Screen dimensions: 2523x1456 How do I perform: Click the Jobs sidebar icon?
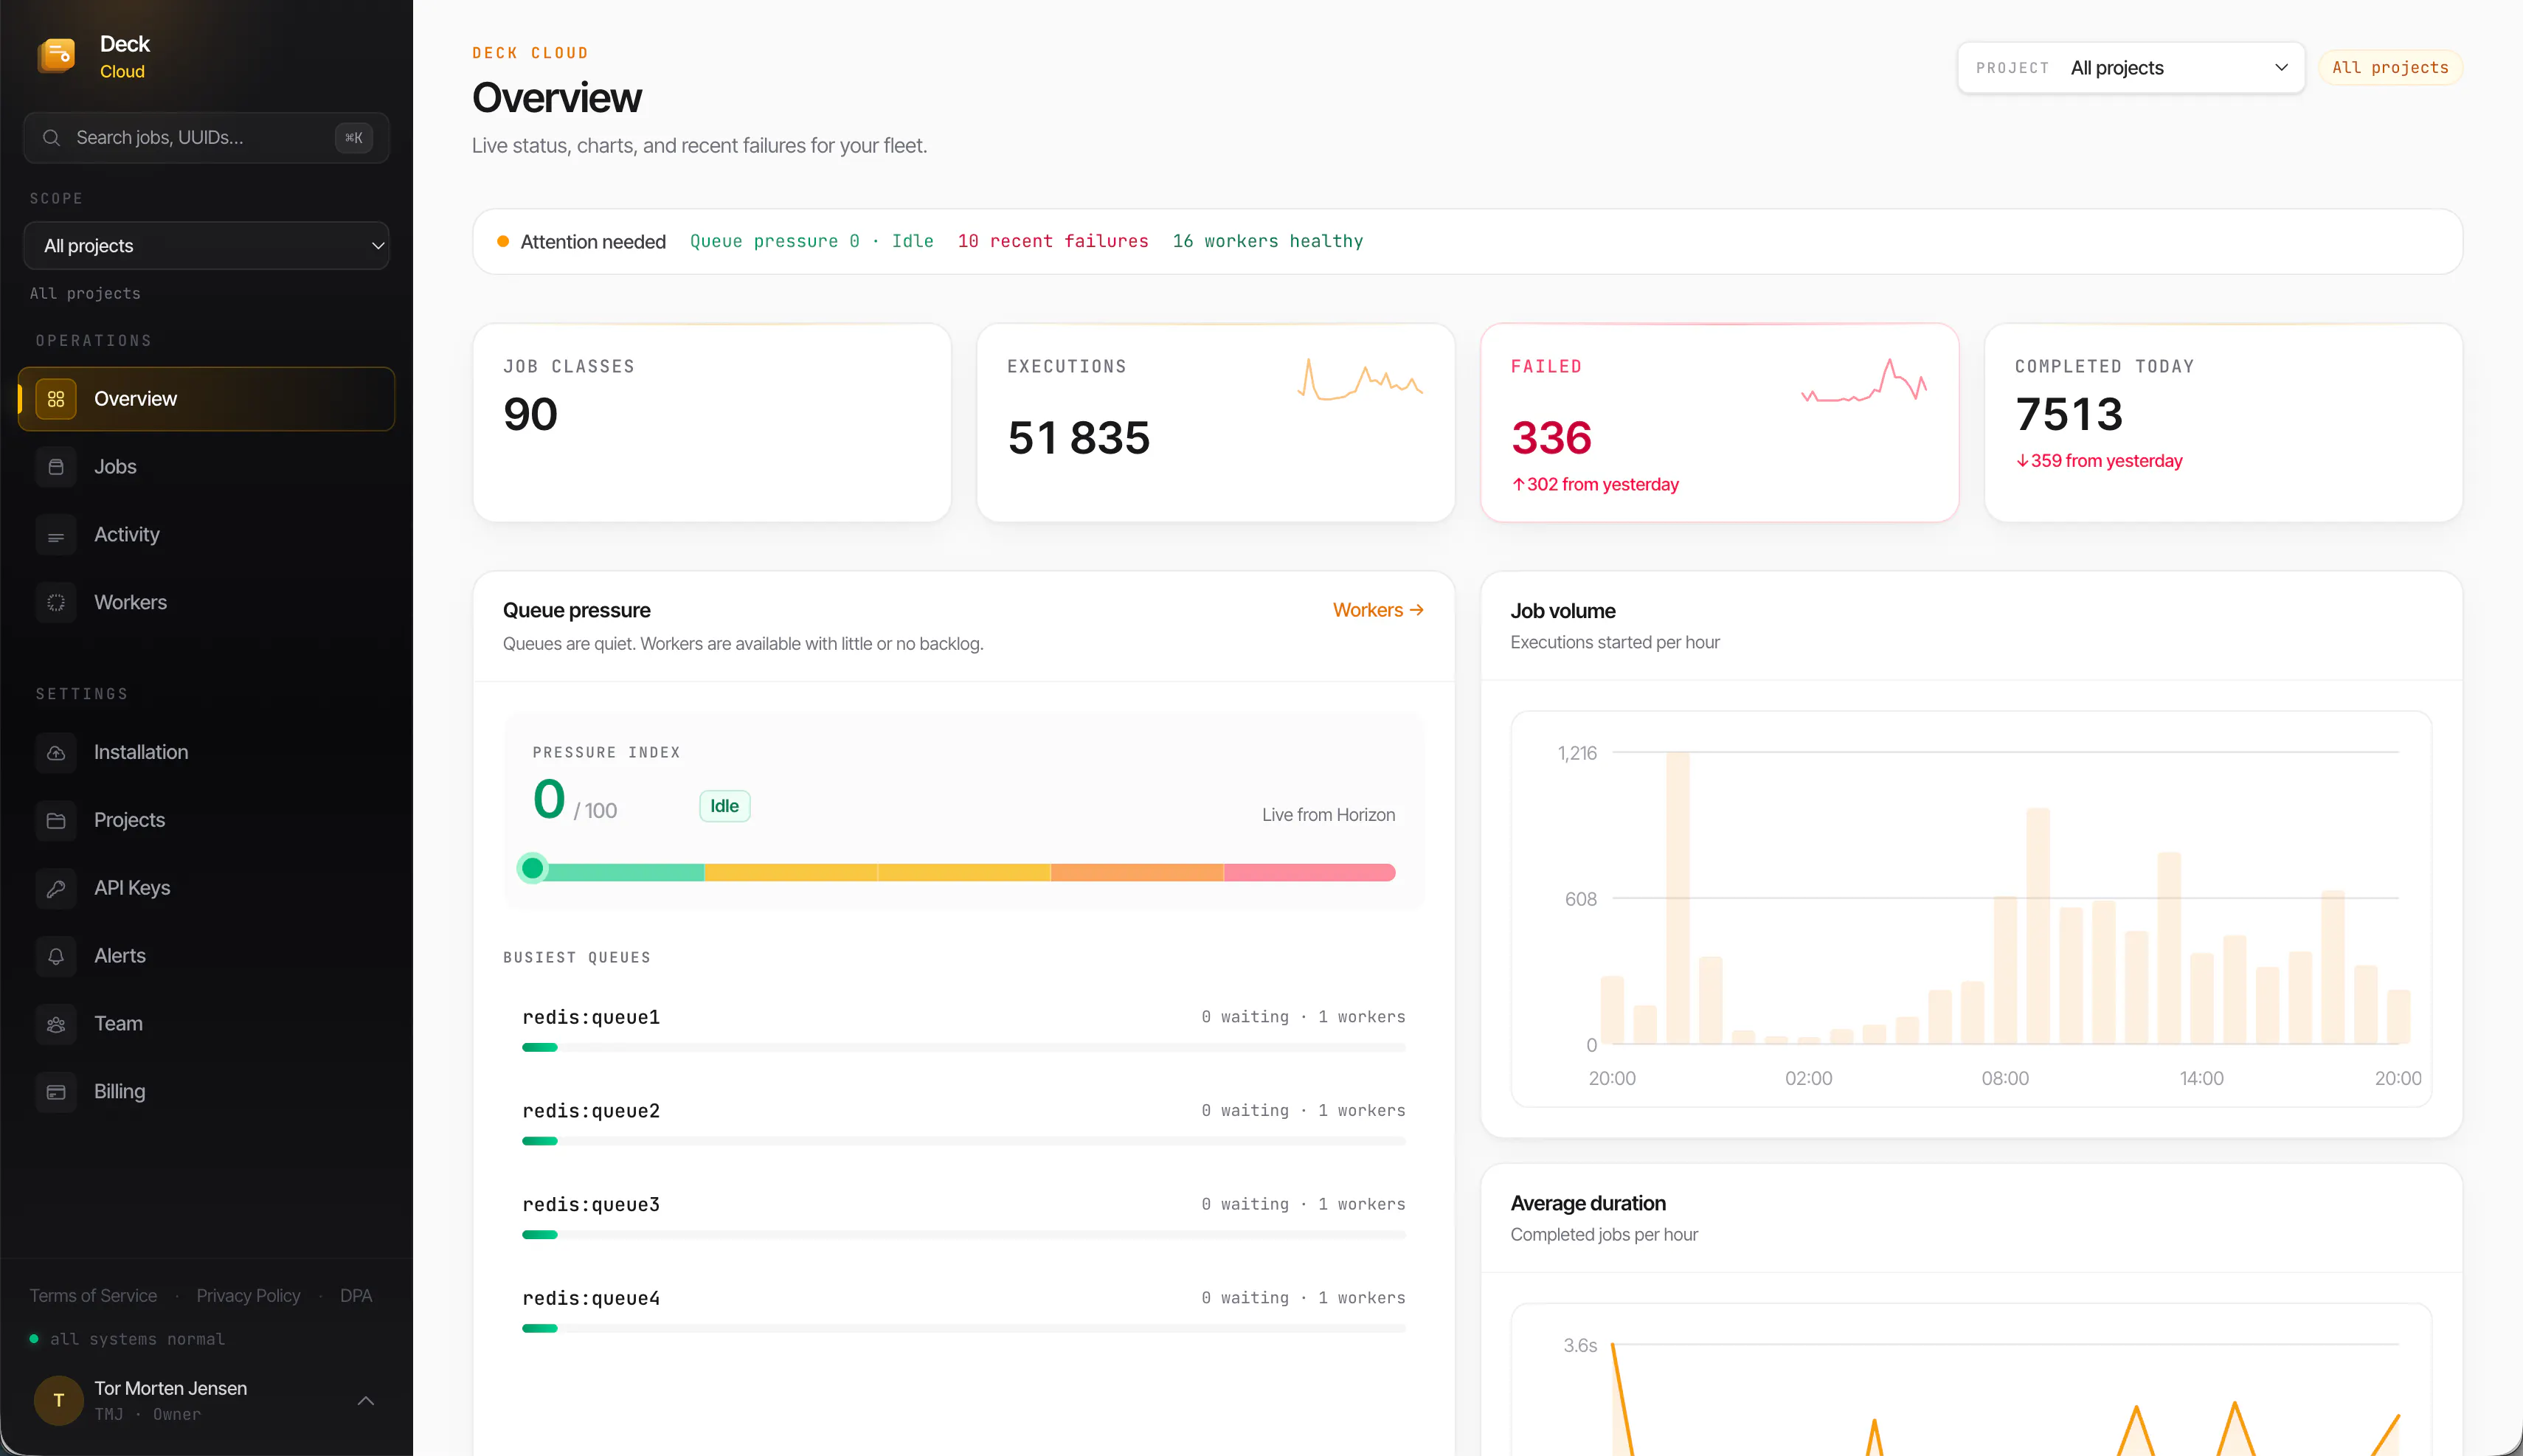pyautogui.click(x=56, y=467)
